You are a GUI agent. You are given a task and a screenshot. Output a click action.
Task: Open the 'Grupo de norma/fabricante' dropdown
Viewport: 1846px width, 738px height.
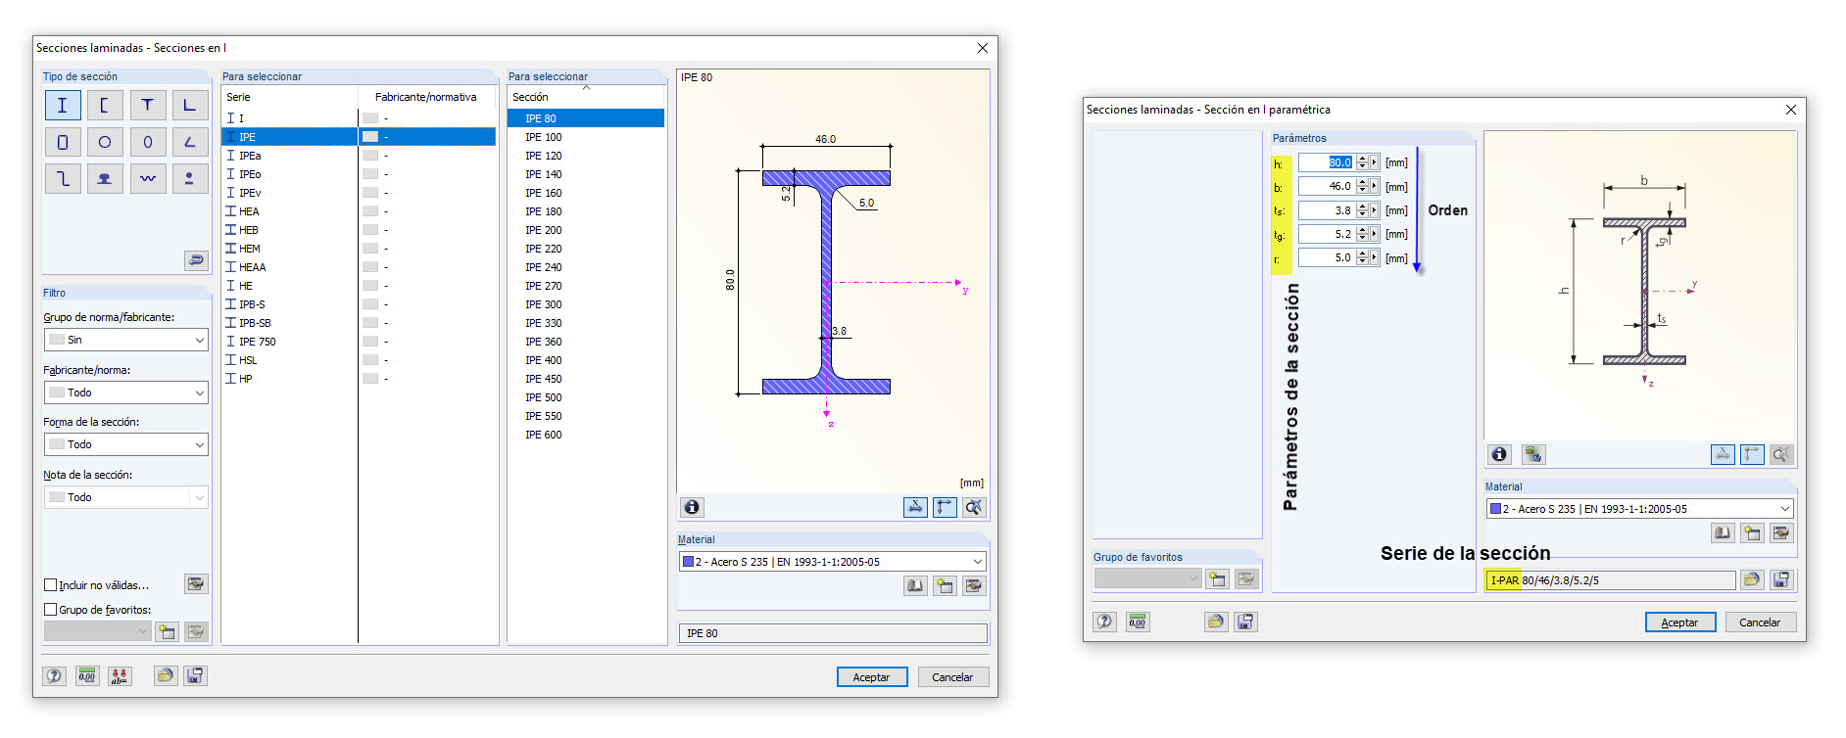tap(126, 340)
